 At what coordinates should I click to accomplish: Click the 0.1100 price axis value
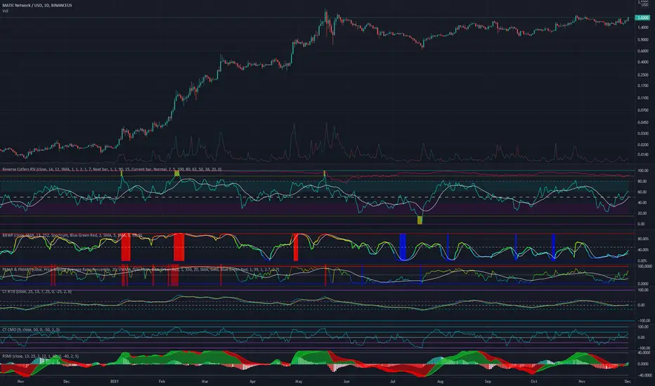(x=643, y=98)
